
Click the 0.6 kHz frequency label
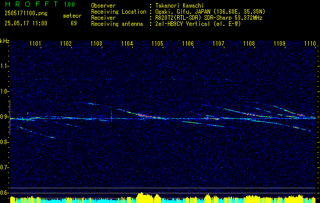4,193
